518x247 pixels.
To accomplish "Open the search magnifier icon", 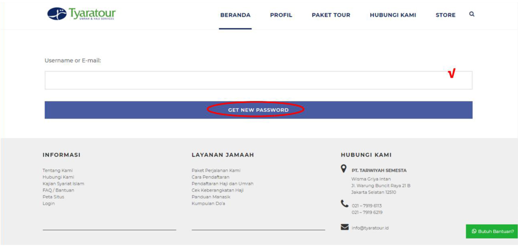I will tap(472, 14).
